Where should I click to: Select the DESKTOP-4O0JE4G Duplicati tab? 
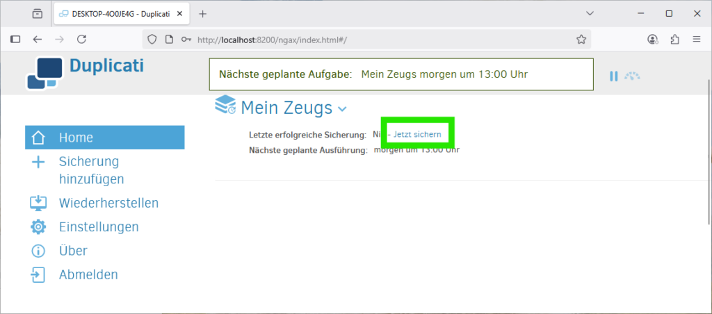coord(121,14)
